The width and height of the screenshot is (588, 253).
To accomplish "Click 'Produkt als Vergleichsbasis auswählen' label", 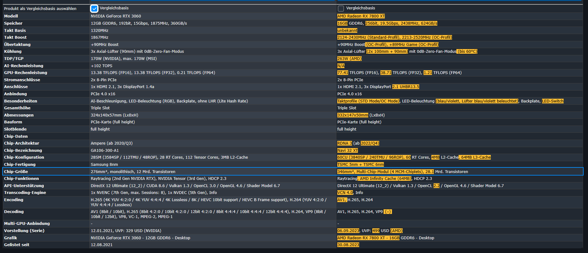I will (40, 9).
